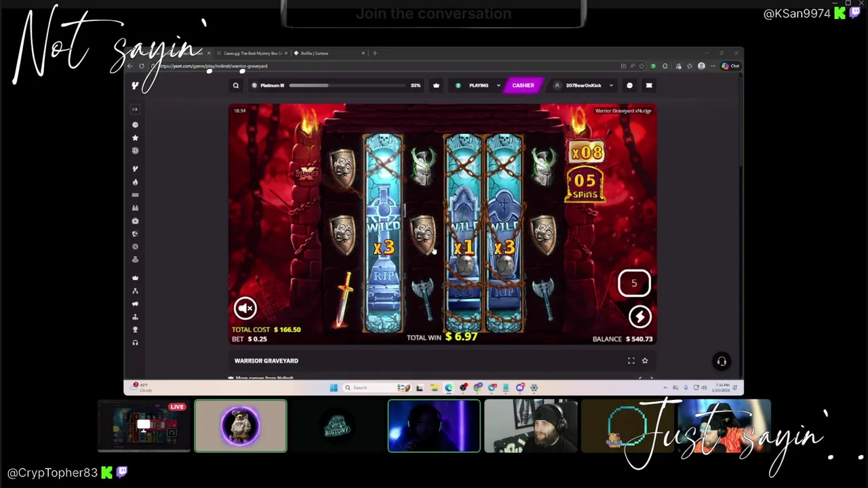Click the WARRIOR GRAVEYARD game title
This screenshot has width=868, height=488.
(x=267, y=361)
